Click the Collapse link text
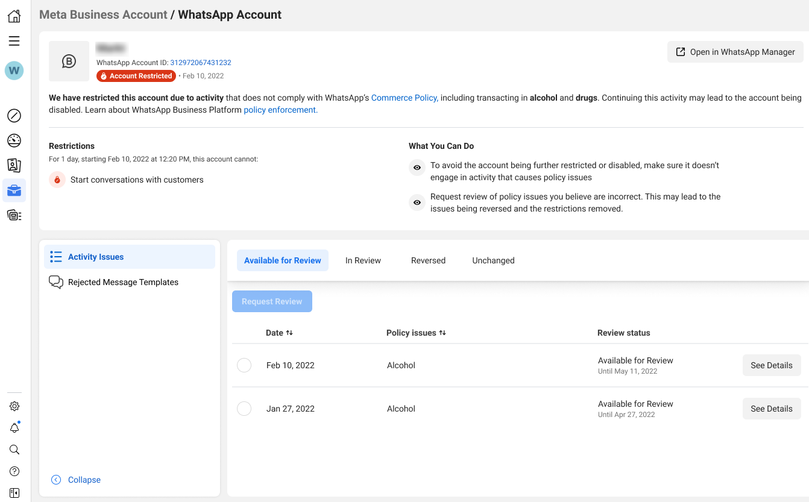The width and height of the screenshot is (809, 502). 84,480
